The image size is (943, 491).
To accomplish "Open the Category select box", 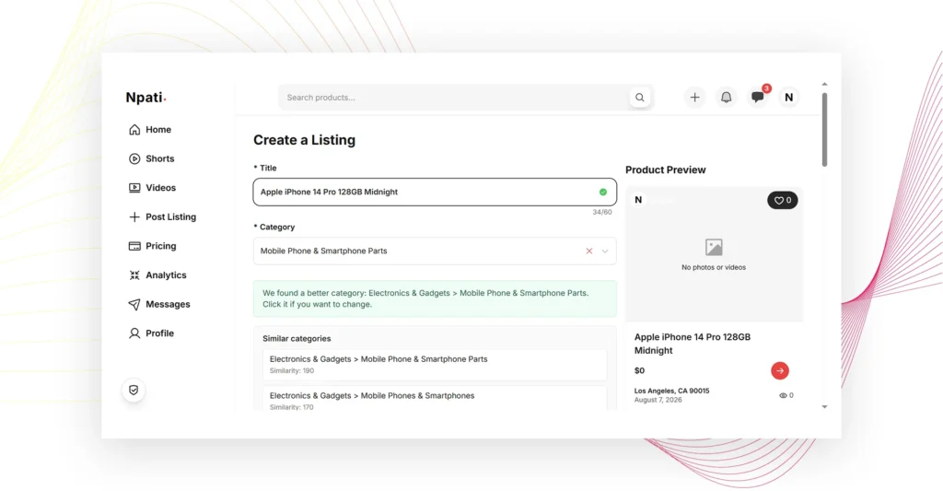I will (x=435, y=251).
